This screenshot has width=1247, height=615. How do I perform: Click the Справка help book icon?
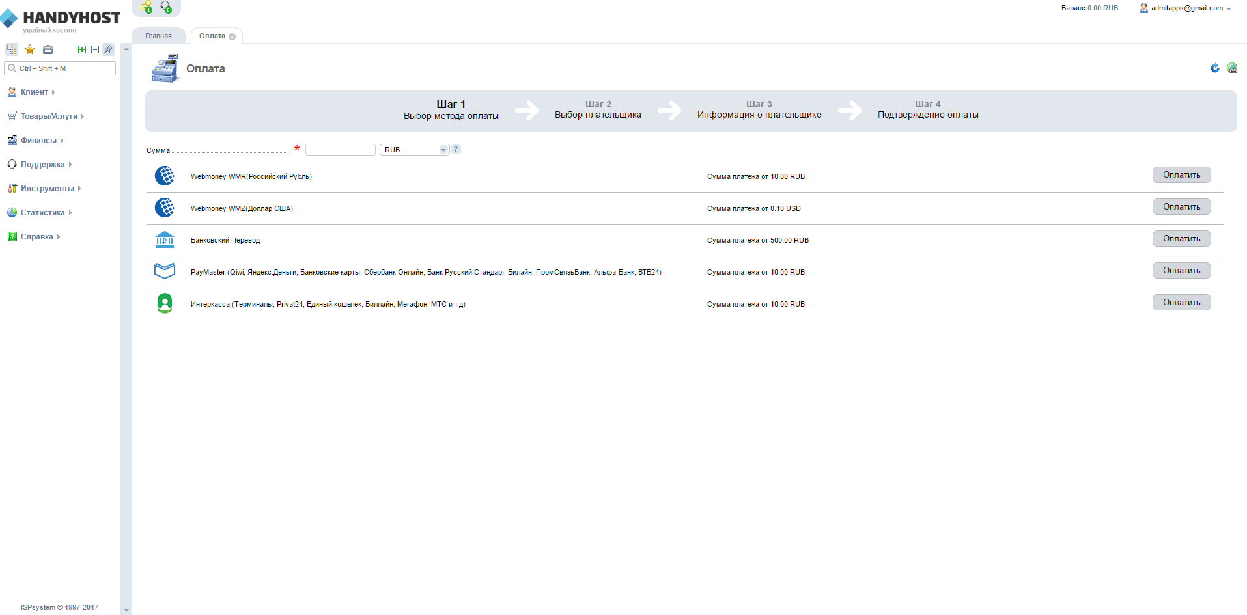pyautogui.click(x=12, y=237)
